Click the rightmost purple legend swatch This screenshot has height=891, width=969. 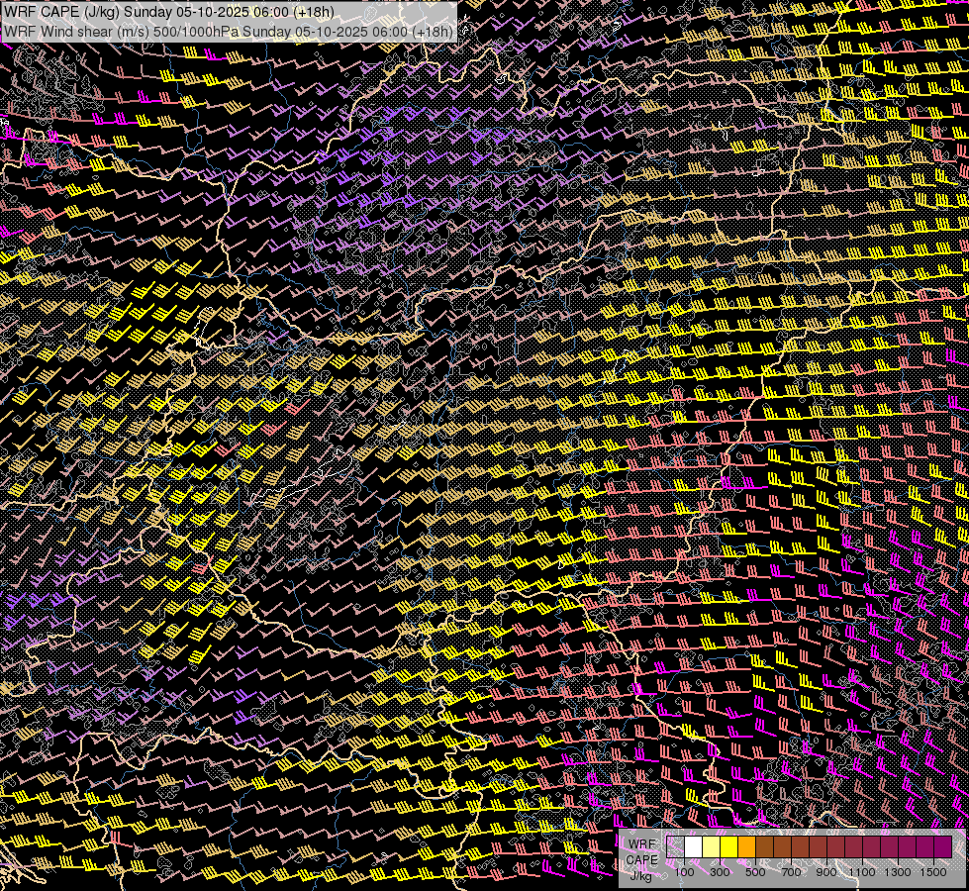point(943,847)
